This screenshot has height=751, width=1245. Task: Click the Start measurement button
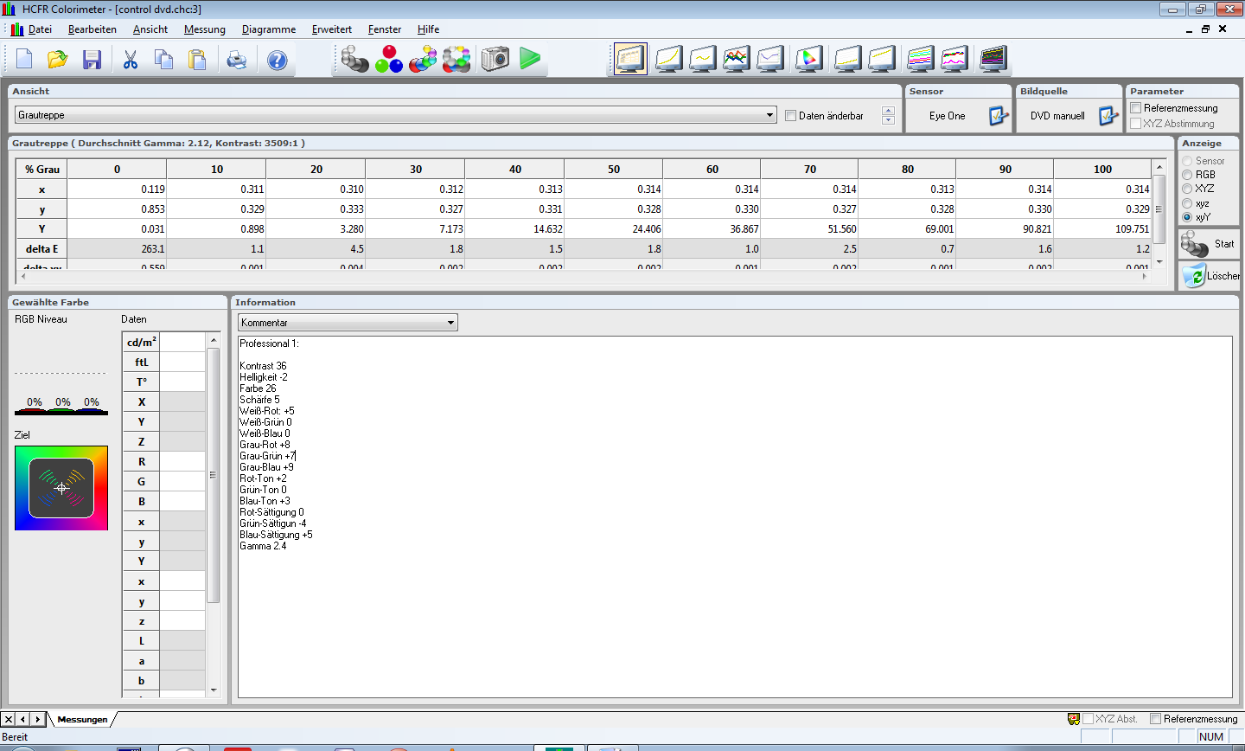[x=1209, y=244]
